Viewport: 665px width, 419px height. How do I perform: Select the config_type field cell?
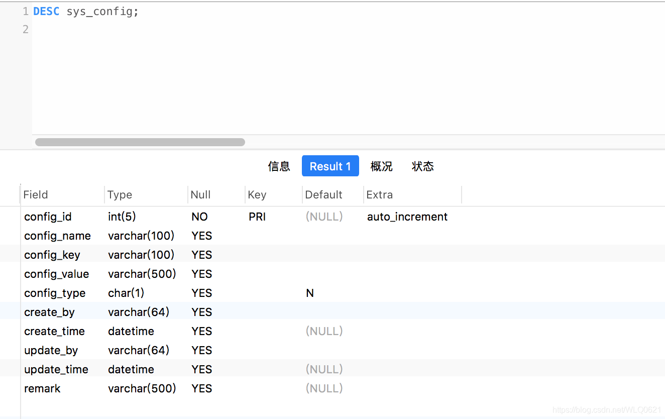click(x=55, y=293)
